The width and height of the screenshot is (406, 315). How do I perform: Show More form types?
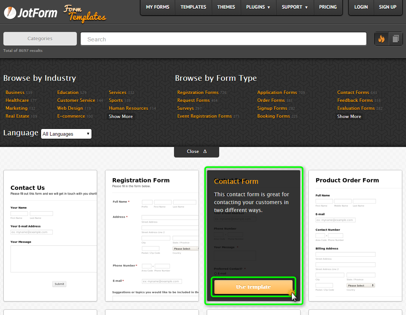(x=349, y=117)
